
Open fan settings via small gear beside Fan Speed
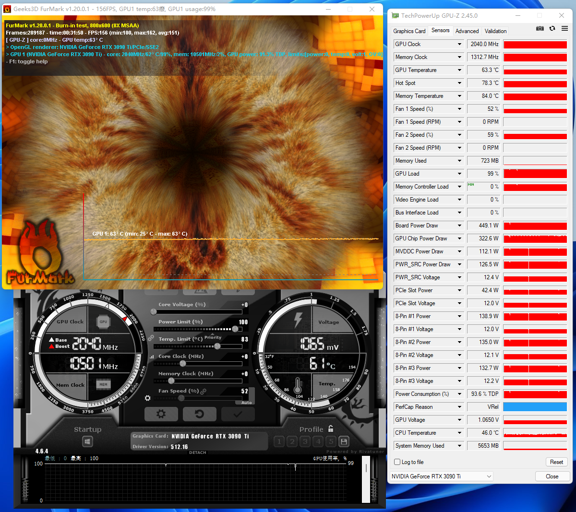pyautogui.click(x=147, y=398)
